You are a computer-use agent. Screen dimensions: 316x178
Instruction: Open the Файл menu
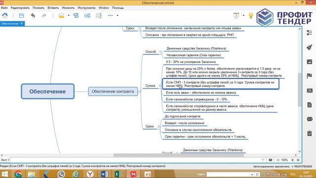point(4,8)
